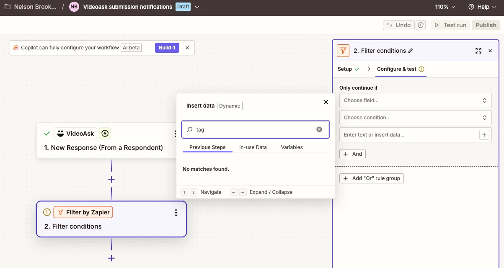Click the NB avatar badge

(x=74, y=7)
